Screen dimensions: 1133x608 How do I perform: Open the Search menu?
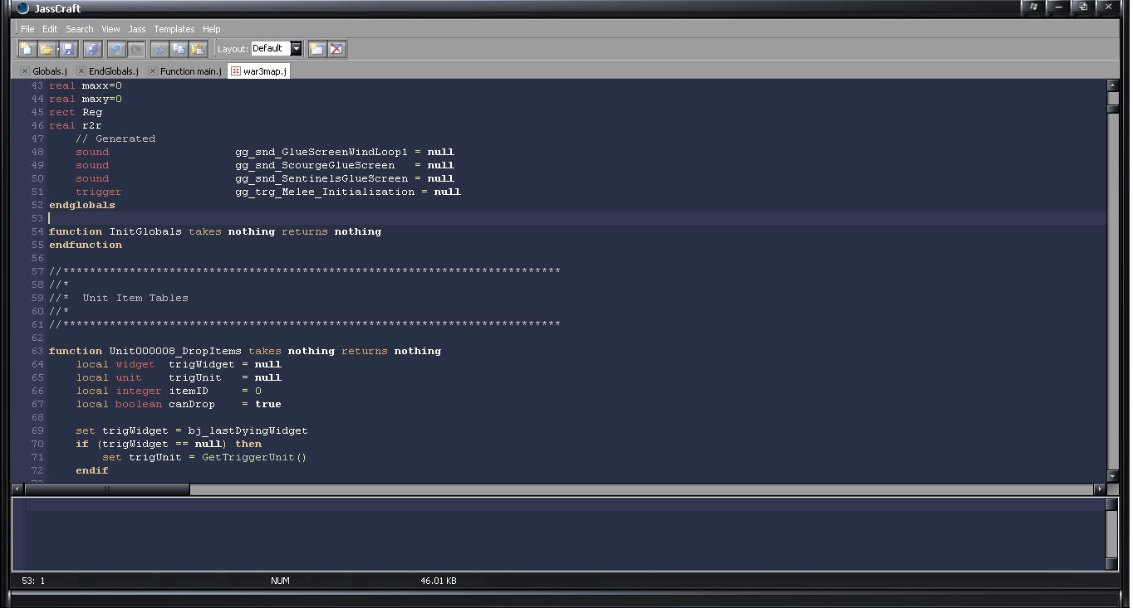[80, 29]
